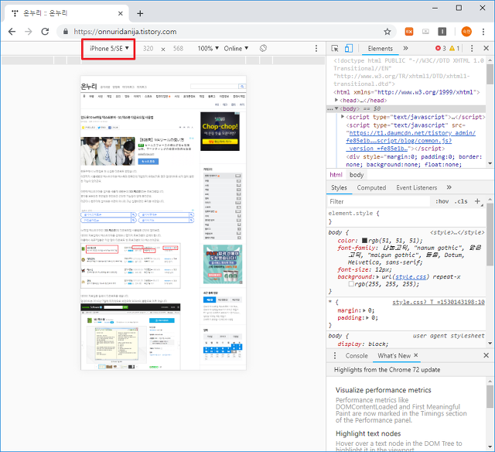
Task: Click the browser forward arrow
Action: click(x=29, y=31)
